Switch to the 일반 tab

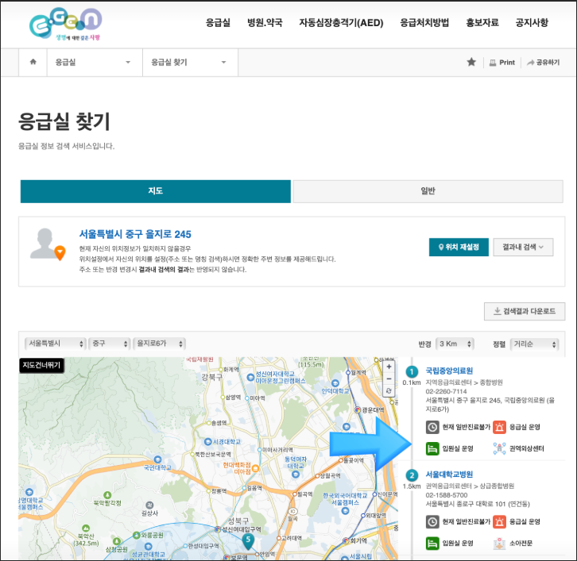[428, 191]
